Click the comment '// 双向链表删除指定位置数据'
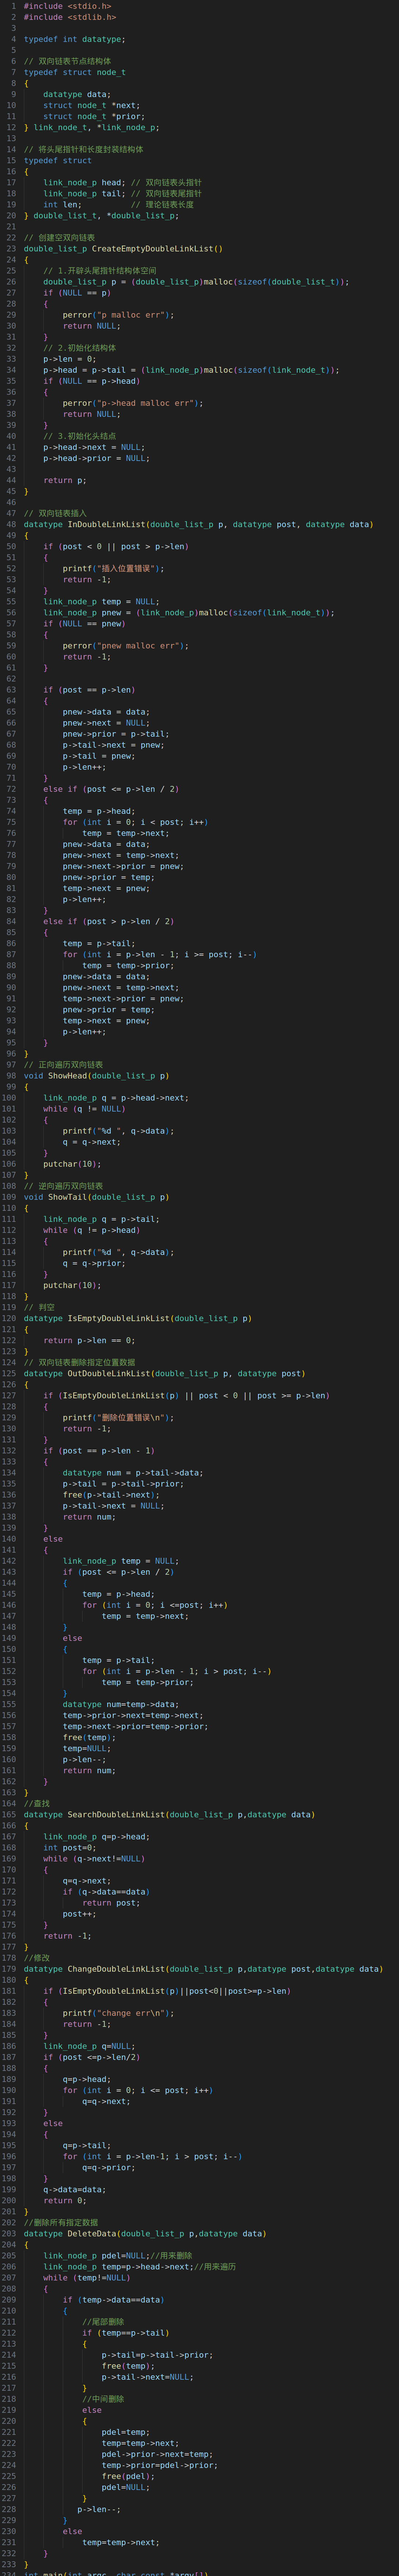This screenshot has height=2576, width=399. [x=80, y=1362]
